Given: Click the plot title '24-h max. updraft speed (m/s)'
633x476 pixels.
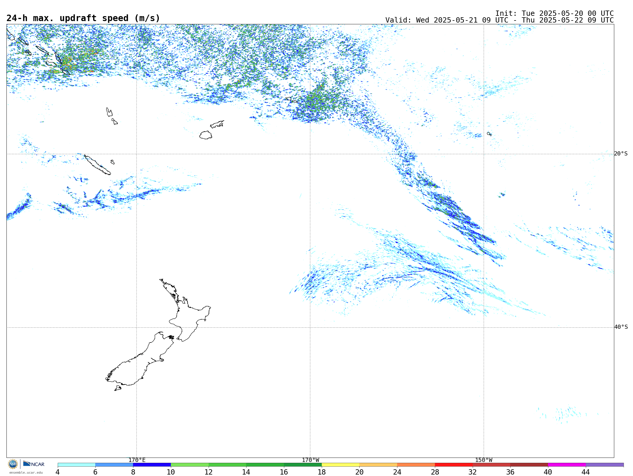Looking at the screenshot, I should pyautogui.click(x=83, y=18).
